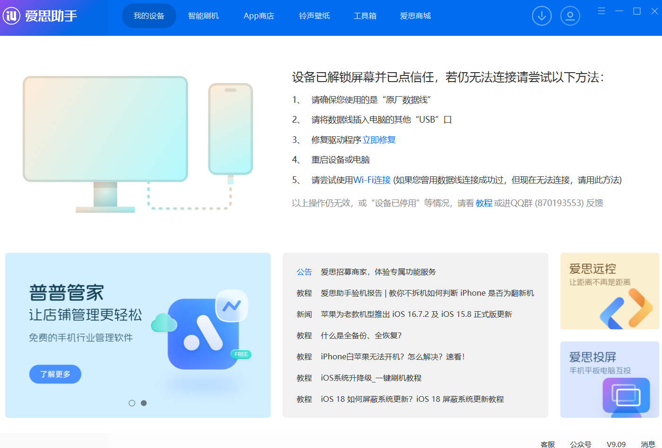Click the Wi-Fi连接 link
The width and height of the screenshot is (662, 448).
[372, 180]
